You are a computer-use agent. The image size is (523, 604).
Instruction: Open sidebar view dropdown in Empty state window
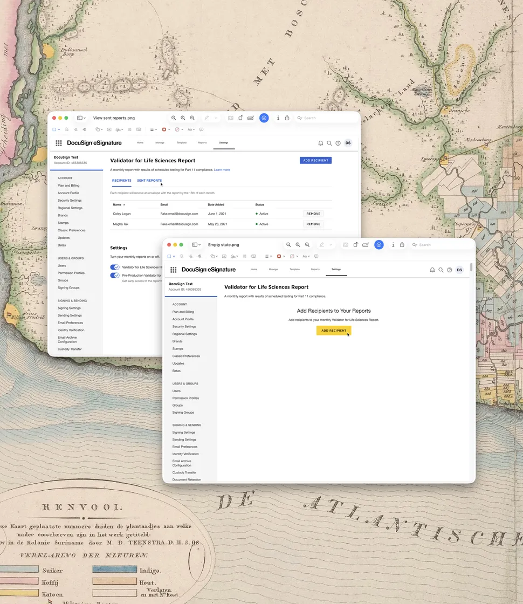[x=196, y=245]
